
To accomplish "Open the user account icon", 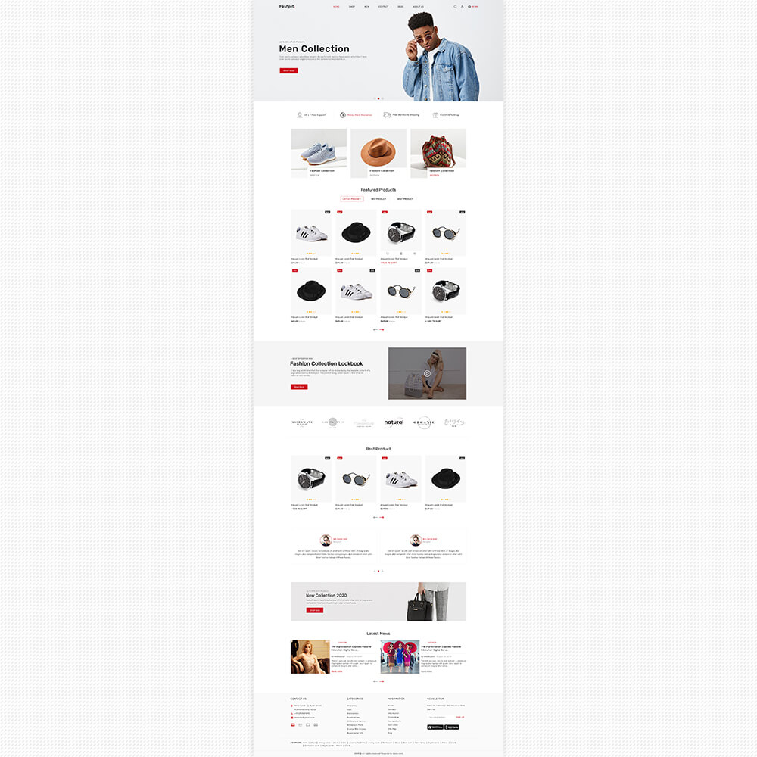I will [x=462, y=7].
